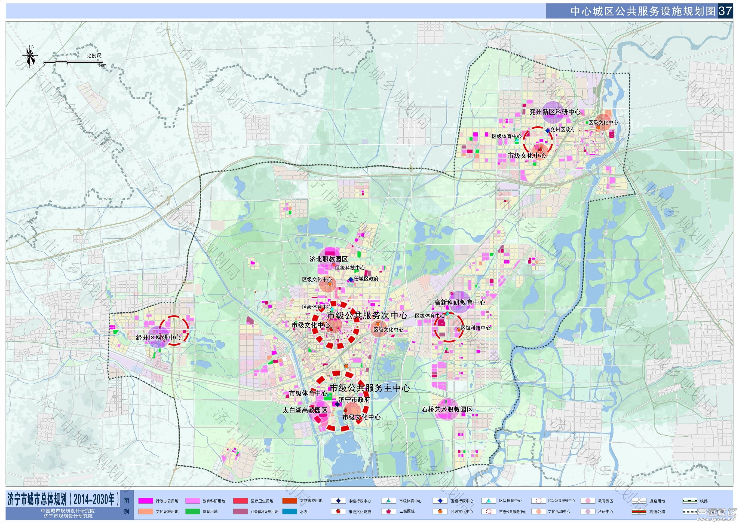Click legend circle for 文化活动中心

[539, 511]
